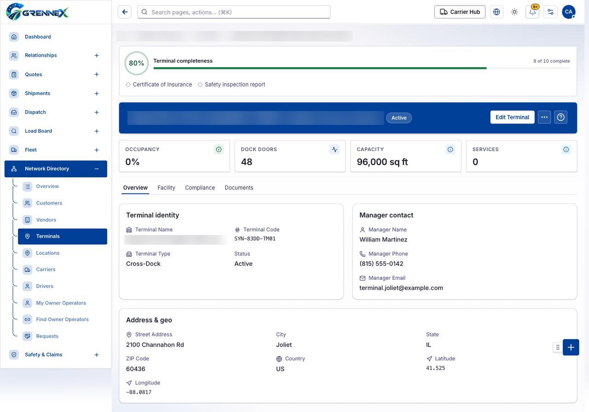Select the Certificate of Insurance item

coord(159,85)
